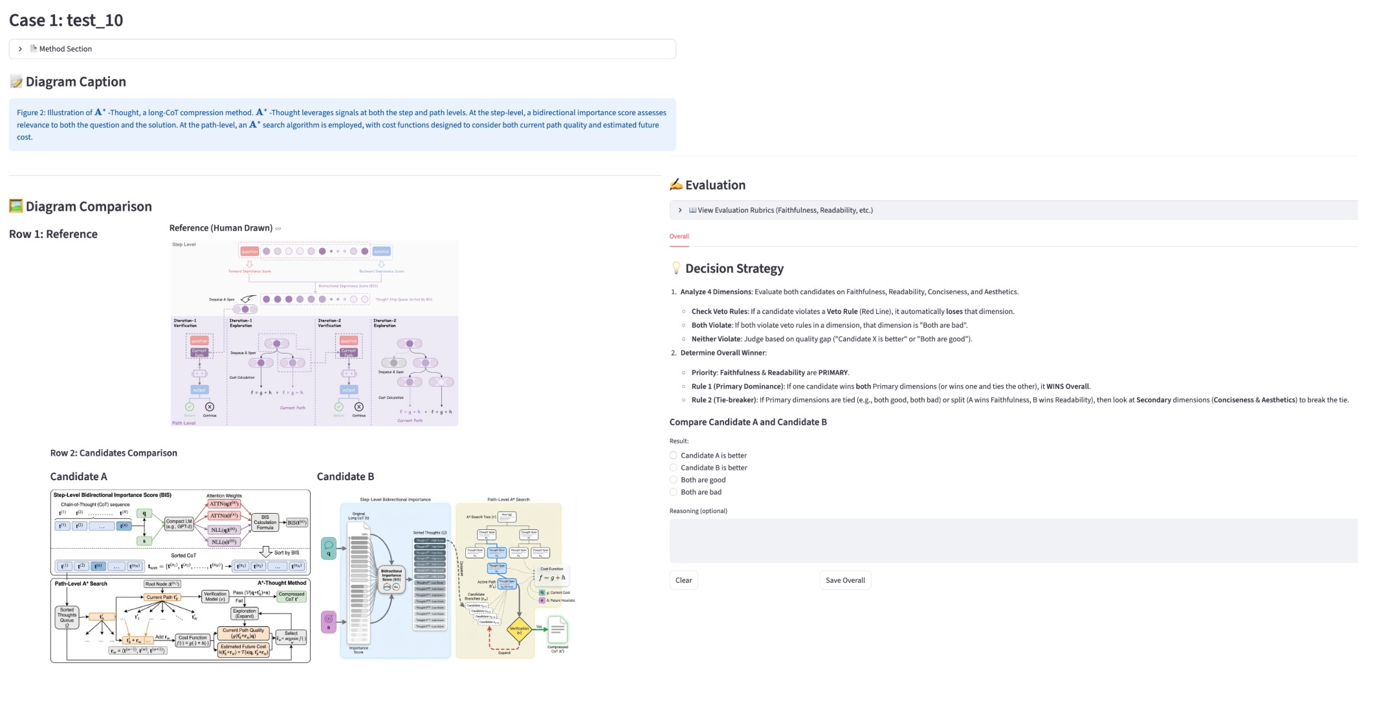The height and width of the screenshot is (707, 1377).
Task: Click the document icon in Method Section
Action: click(x=34, y=48)
